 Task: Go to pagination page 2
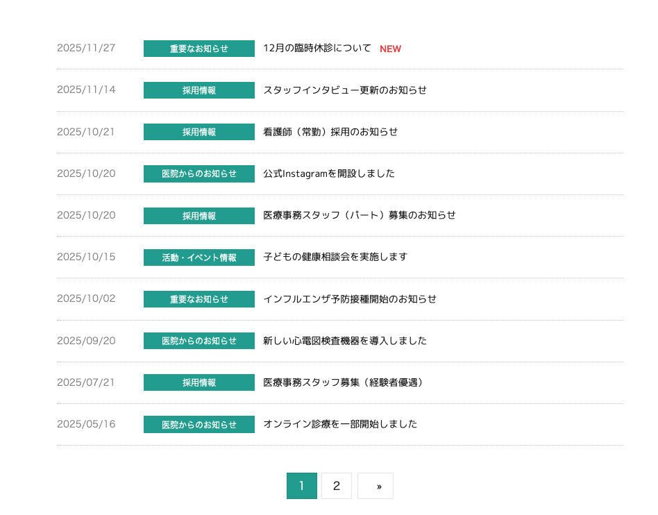point(337,486)
